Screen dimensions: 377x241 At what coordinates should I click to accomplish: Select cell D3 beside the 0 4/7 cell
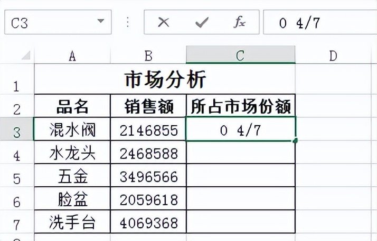click(333, 129)
